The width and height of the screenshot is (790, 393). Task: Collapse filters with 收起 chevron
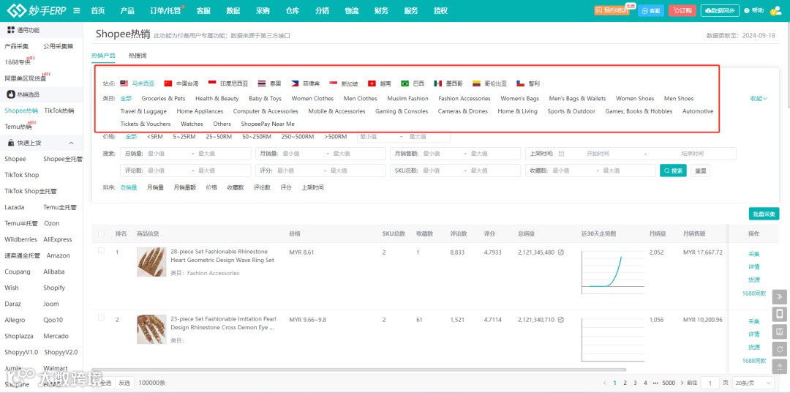tap(759, 99)
